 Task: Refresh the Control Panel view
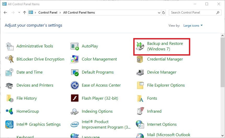click(163, 13)
